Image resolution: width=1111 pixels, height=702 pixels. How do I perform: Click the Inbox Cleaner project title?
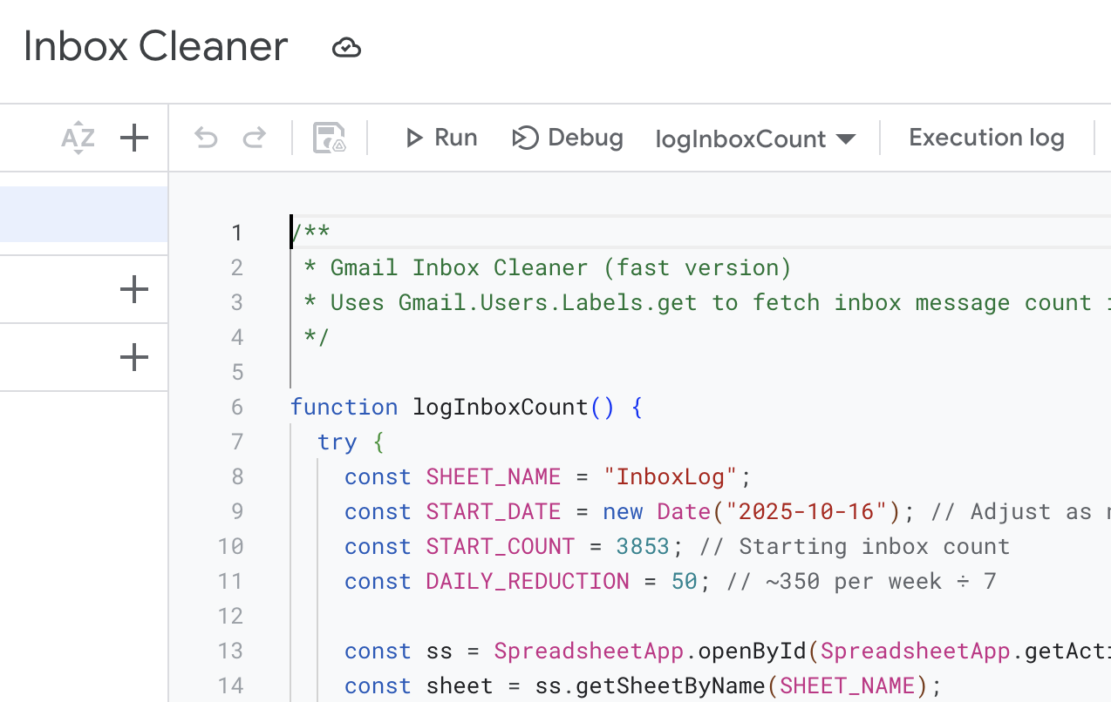[155, 47]
